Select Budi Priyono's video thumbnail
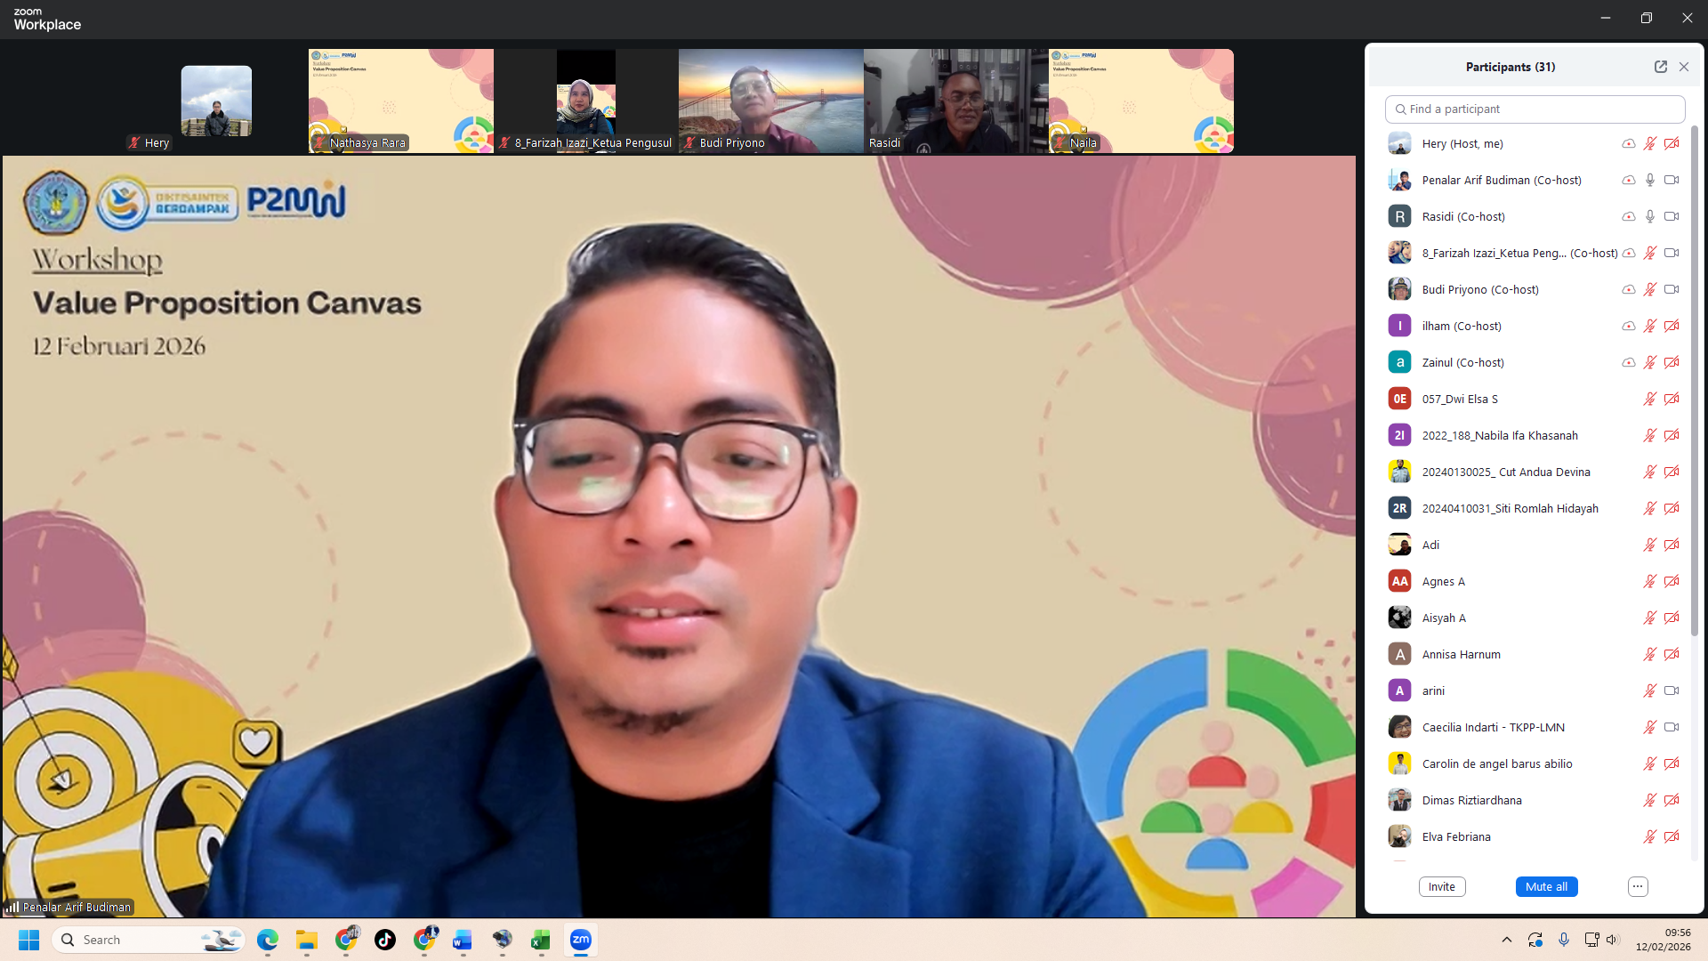 point(770,101)
